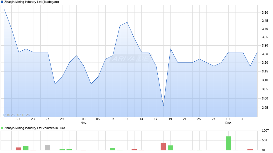Click the green volume bar at 07. November
This screenshot has width=273, height=153.
point(113,149)
